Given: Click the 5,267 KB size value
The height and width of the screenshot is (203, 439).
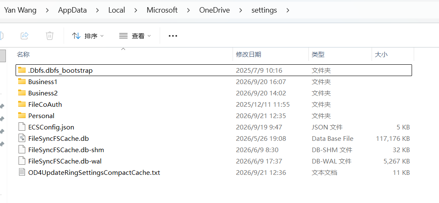Looking at the screenshot, I should click(397, 161).
